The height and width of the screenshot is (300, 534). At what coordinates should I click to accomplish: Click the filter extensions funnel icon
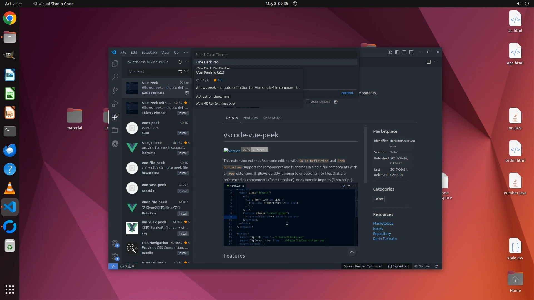[x=186, y=72]
